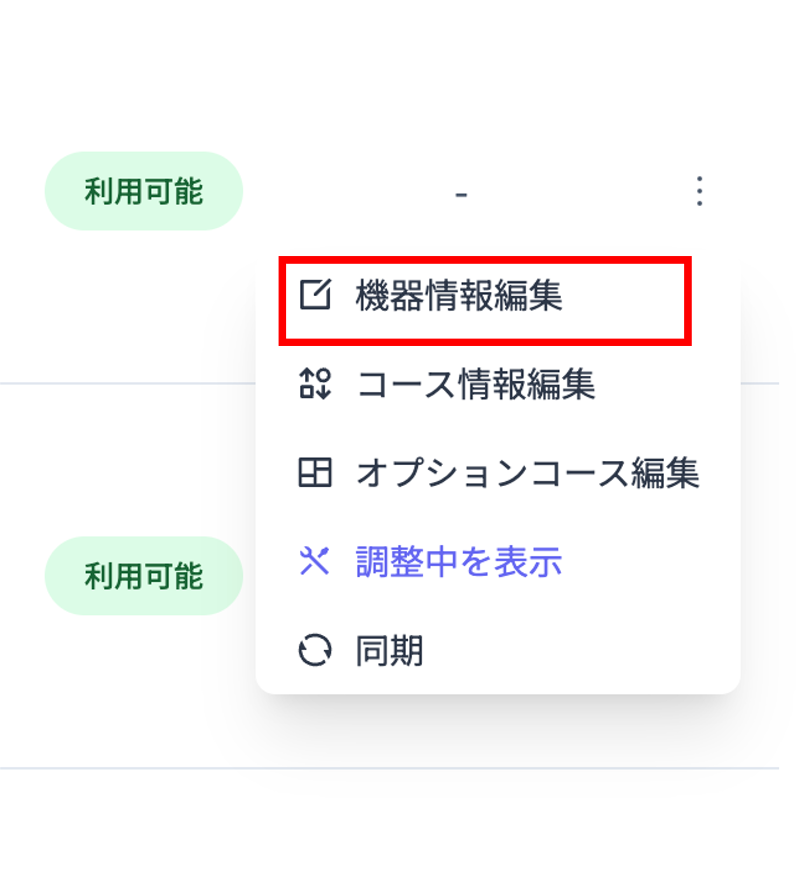Toggle the upper 利用可能 availability status badge
802x876 pixels.
click(144, 191)
